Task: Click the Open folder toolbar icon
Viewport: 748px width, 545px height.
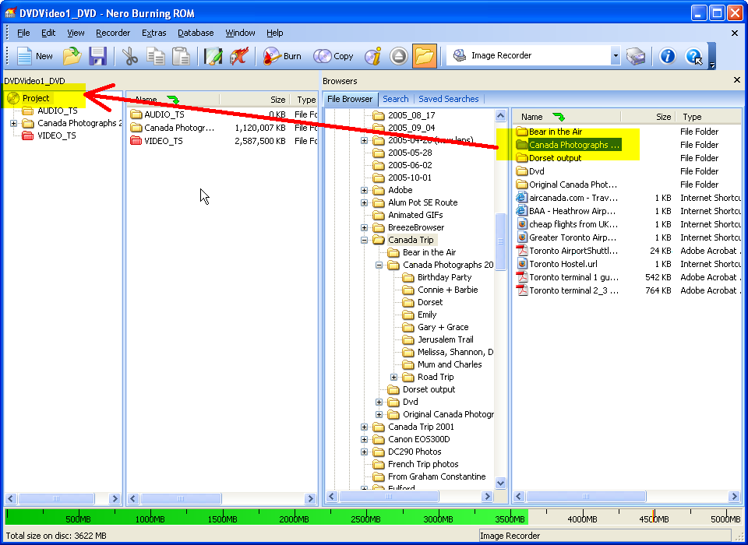Action: [72, 56]
